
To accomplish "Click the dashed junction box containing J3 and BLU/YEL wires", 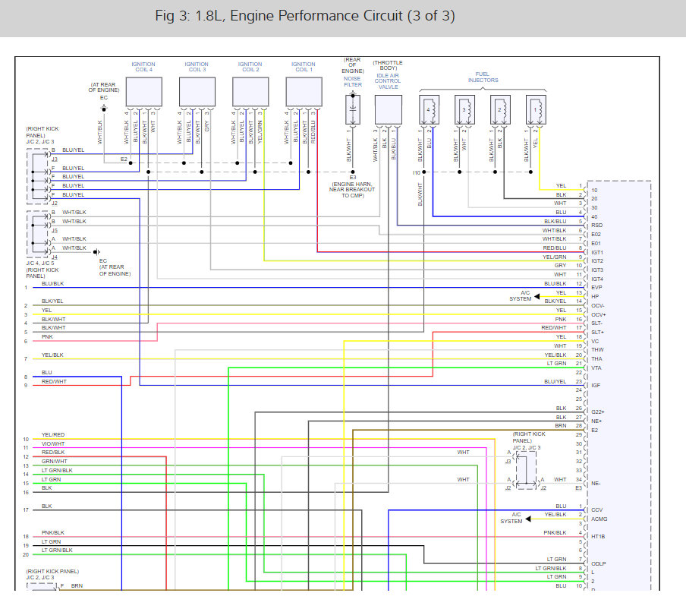I will tap(38, 176).
